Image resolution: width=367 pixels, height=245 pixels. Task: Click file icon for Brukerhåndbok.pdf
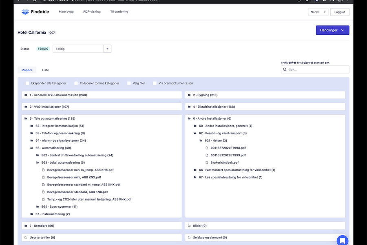[207, 163]
